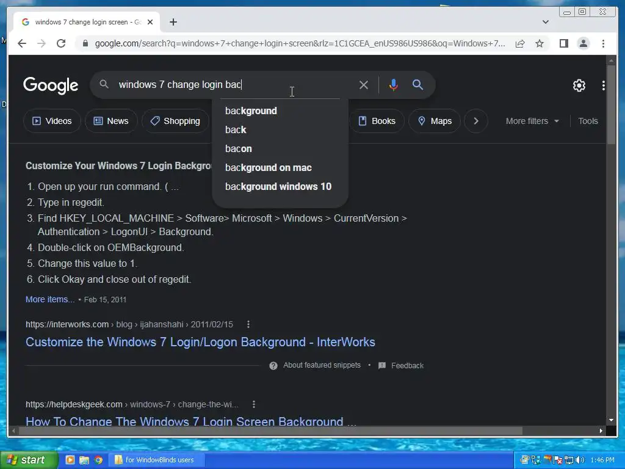Open a new browser tab
The image size is (625, 469).
173,22
